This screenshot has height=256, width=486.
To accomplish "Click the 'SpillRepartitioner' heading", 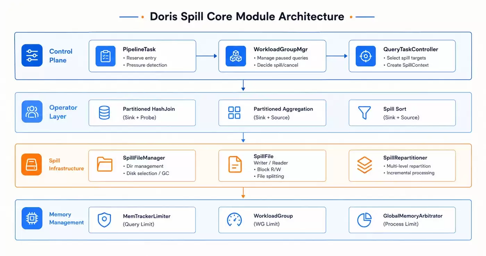I will (405, 158).
